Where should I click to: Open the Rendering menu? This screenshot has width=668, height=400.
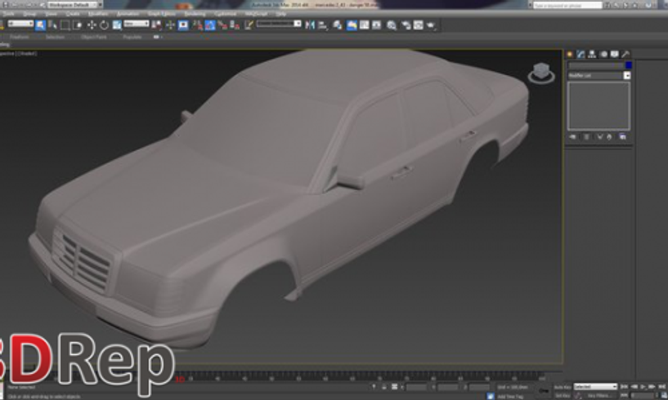pyautogui.click(x=195, y=14)
